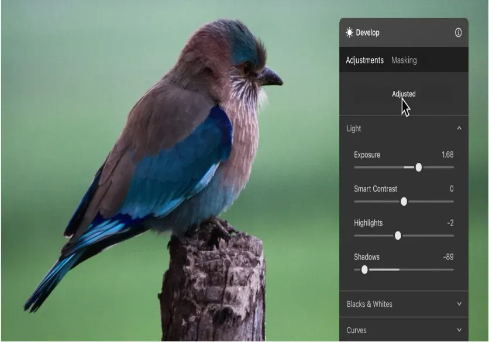
Task: Click the Light section title
Action: coord(354,128)
